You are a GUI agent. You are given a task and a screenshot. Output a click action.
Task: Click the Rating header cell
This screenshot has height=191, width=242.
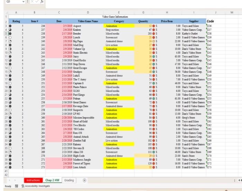click(x=16, y=21)
